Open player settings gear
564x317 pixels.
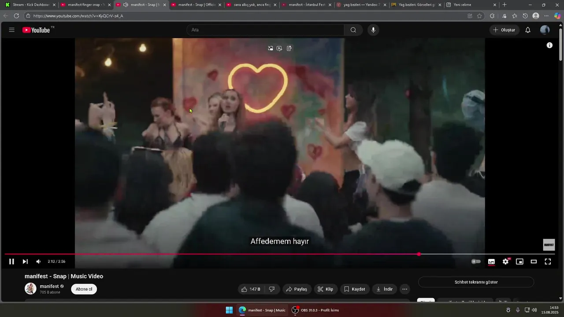pos(505,262)
